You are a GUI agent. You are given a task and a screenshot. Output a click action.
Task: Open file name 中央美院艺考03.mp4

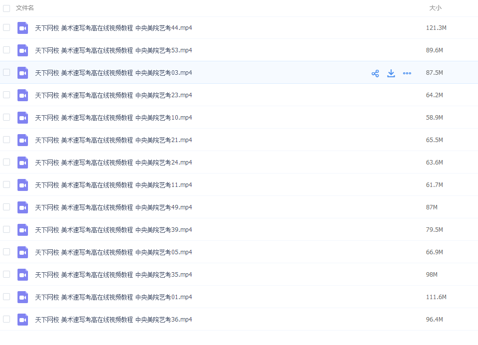113,73
